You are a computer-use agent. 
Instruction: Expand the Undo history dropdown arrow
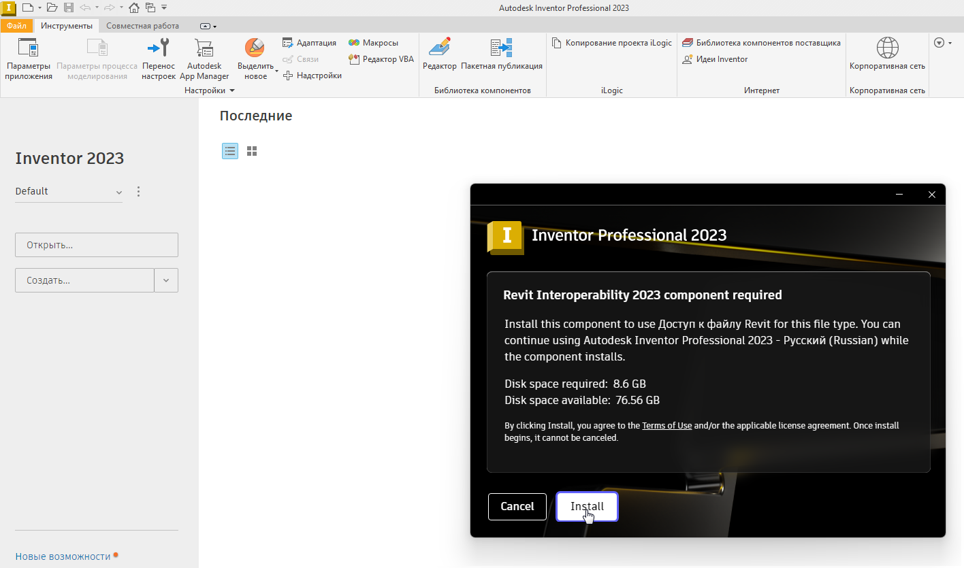(x=97, y=7)
